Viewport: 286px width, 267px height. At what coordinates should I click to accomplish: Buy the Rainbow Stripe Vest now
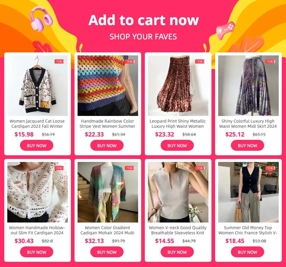click(x=107, y=145)
